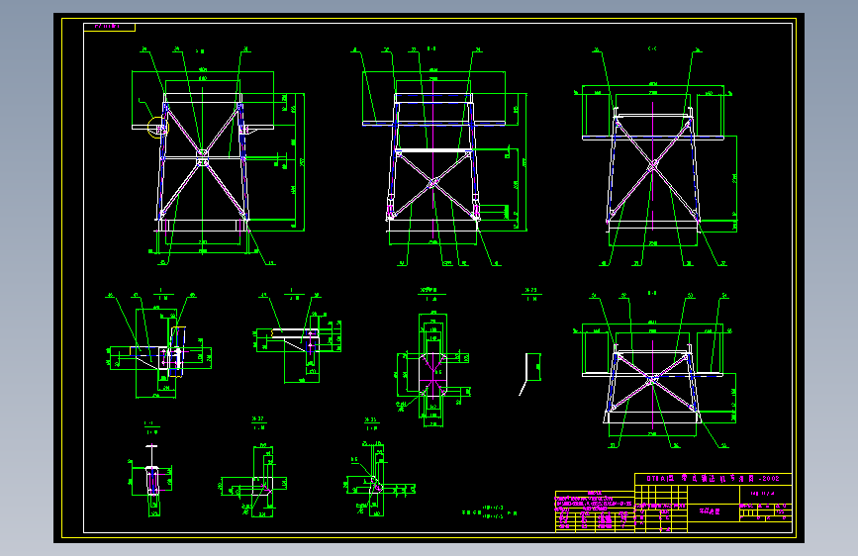Select the left joint detail drawing in middle row
This screenshot has height=556, width=858.
coord(158,346)
